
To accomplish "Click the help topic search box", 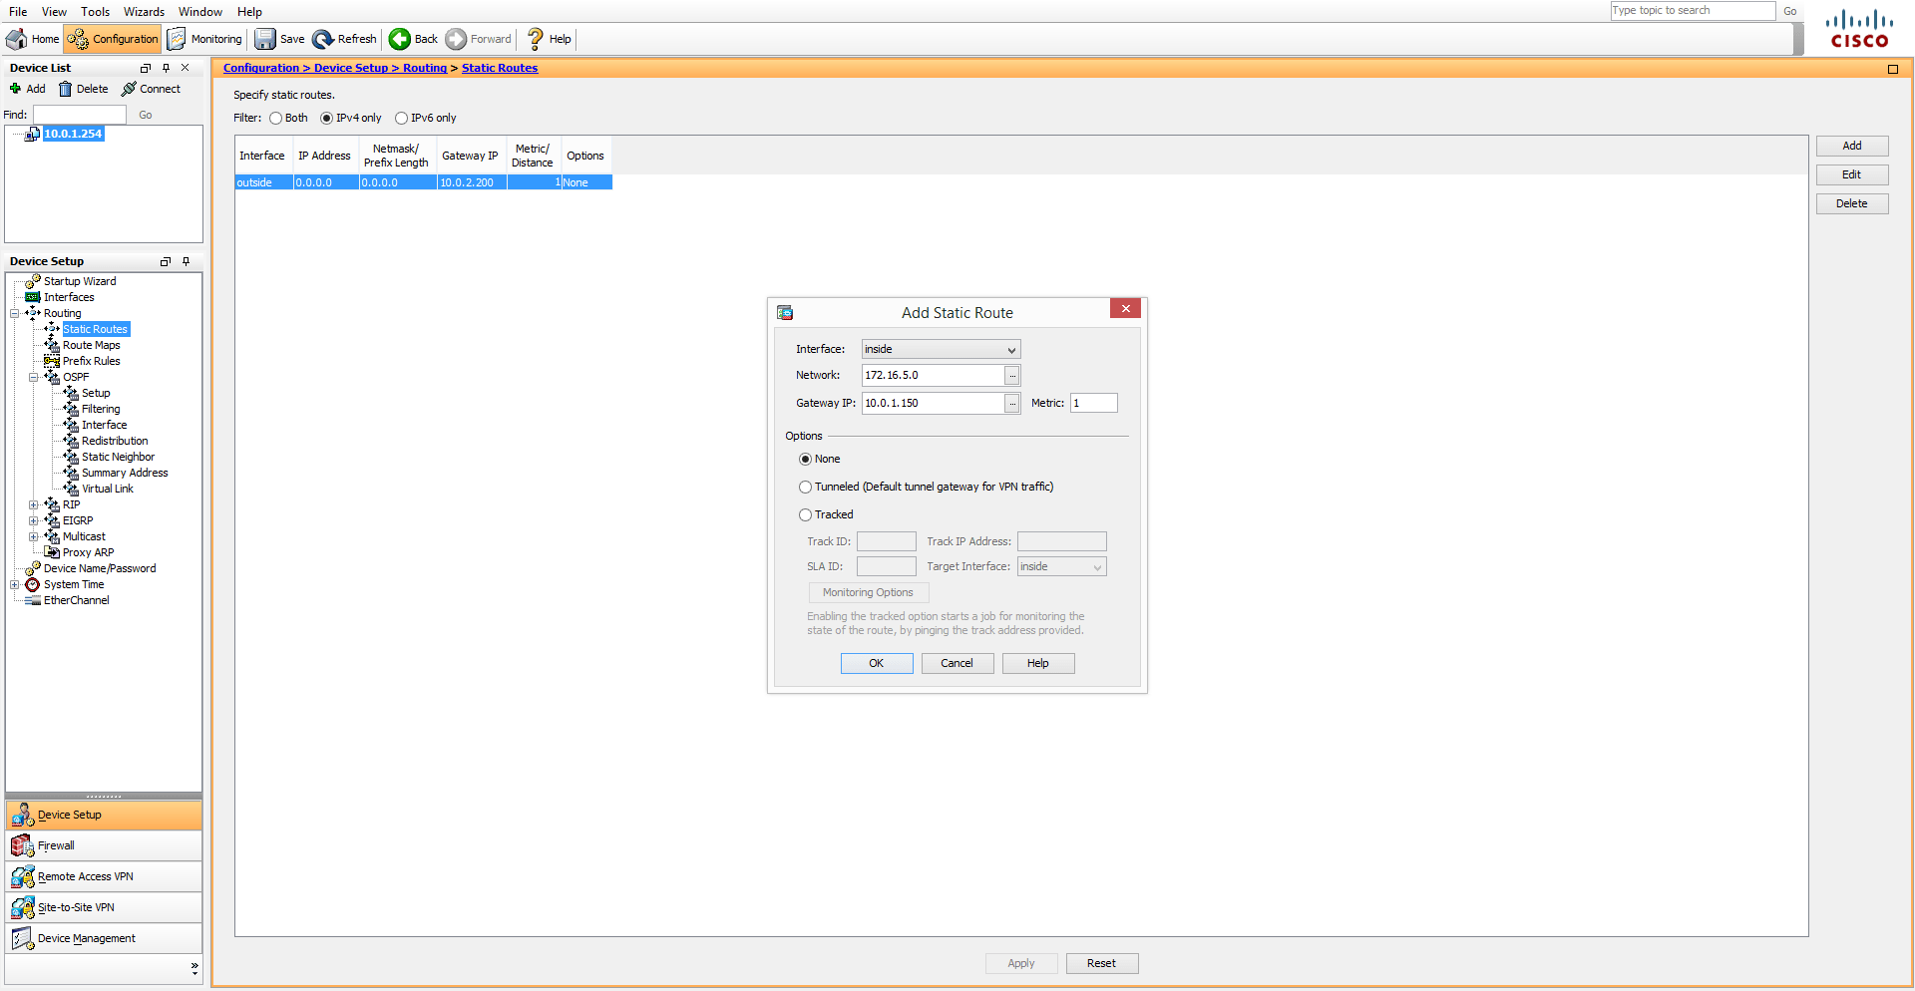I will tap(1693, 11).
